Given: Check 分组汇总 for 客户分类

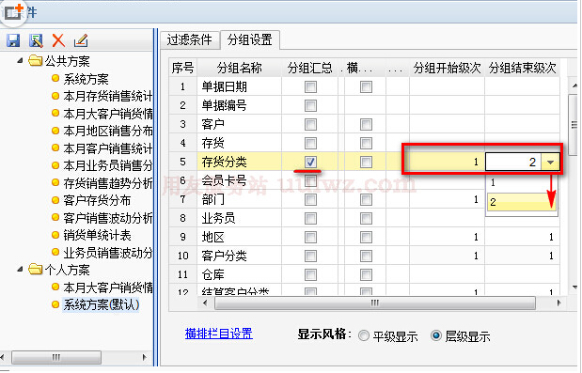Looking at the screenshot, I should click(x=310, y=256).
